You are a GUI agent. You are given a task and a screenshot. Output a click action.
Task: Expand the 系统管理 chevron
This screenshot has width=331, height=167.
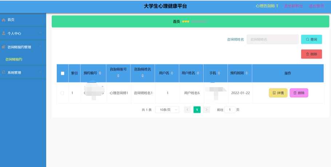(x=40, y=72)
